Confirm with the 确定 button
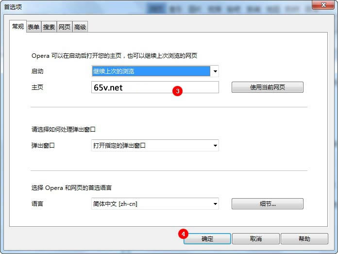338x254 pixels. tap(207, 238)
